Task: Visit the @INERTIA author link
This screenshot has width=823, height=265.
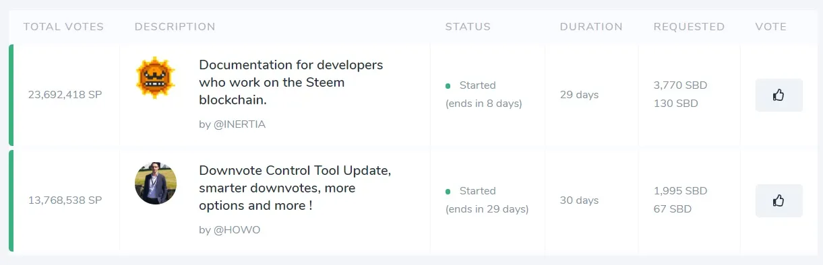Action: pyautogui.click(x=232, y=124)
